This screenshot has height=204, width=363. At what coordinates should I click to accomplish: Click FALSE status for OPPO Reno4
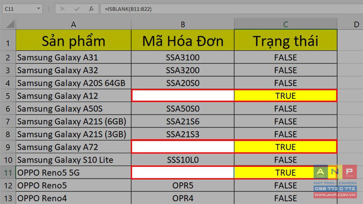point(285,198)
